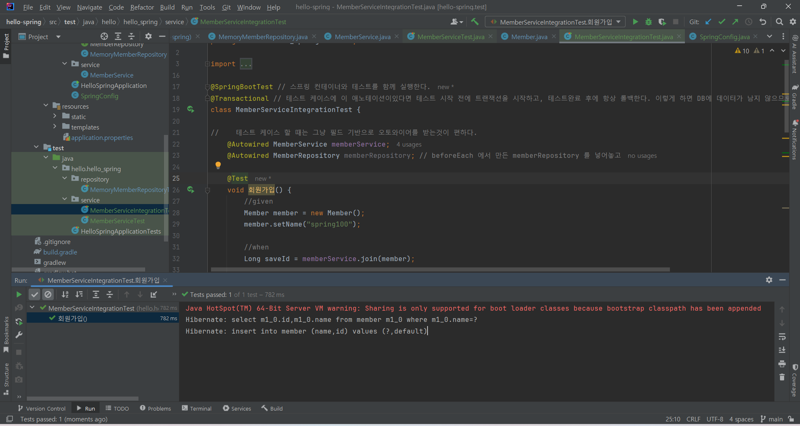800x426 pixels.
Task: Collapse MemberServiceIntegrationTest result node
Action: [x=32, y=307]
